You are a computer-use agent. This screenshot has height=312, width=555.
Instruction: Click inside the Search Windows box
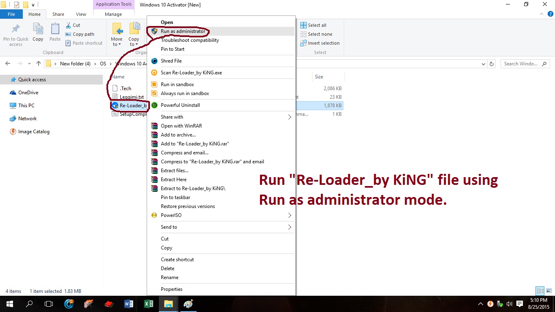521,63
